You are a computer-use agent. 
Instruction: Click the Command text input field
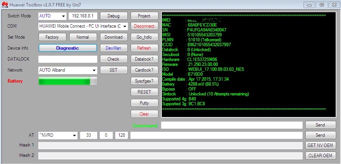click(x=232, y=125)
